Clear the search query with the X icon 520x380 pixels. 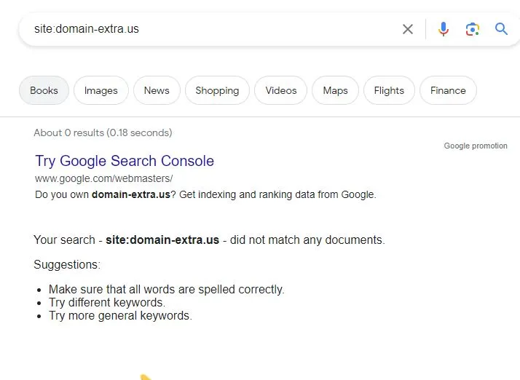[x=408, y=29]
